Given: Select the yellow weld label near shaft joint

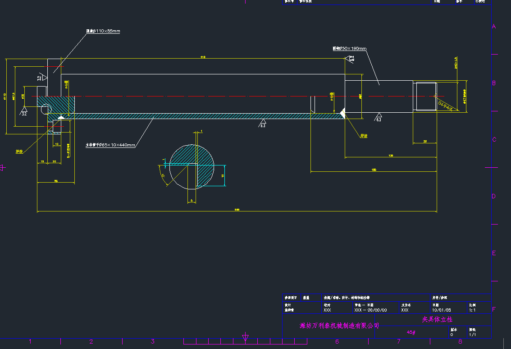Looking at the screenshot, I should pyautogui.click(x=363, y=135).
